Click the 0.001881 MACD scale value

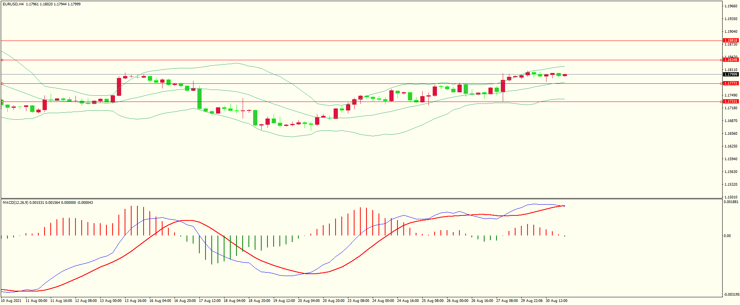coord(731,202)
